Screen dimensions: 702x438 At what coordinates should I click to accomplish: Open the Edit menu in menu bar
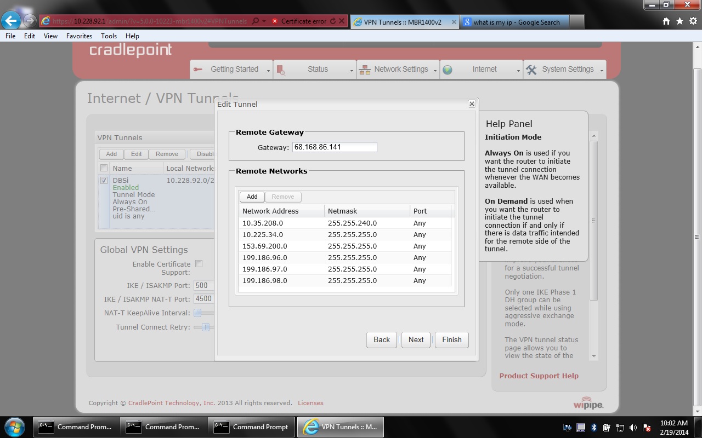coord(30,36)
